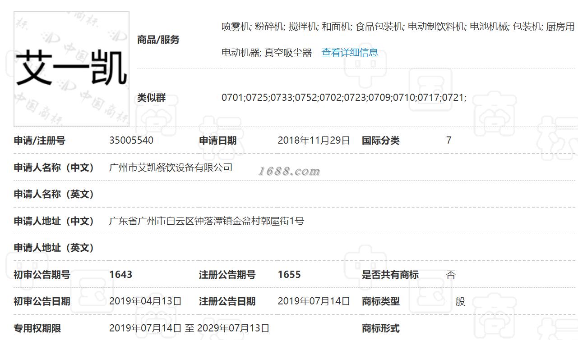The height and width of the screenshot is (340, 578).
Task: Click the 注册公告期号 label
Action: pos(227,275)
